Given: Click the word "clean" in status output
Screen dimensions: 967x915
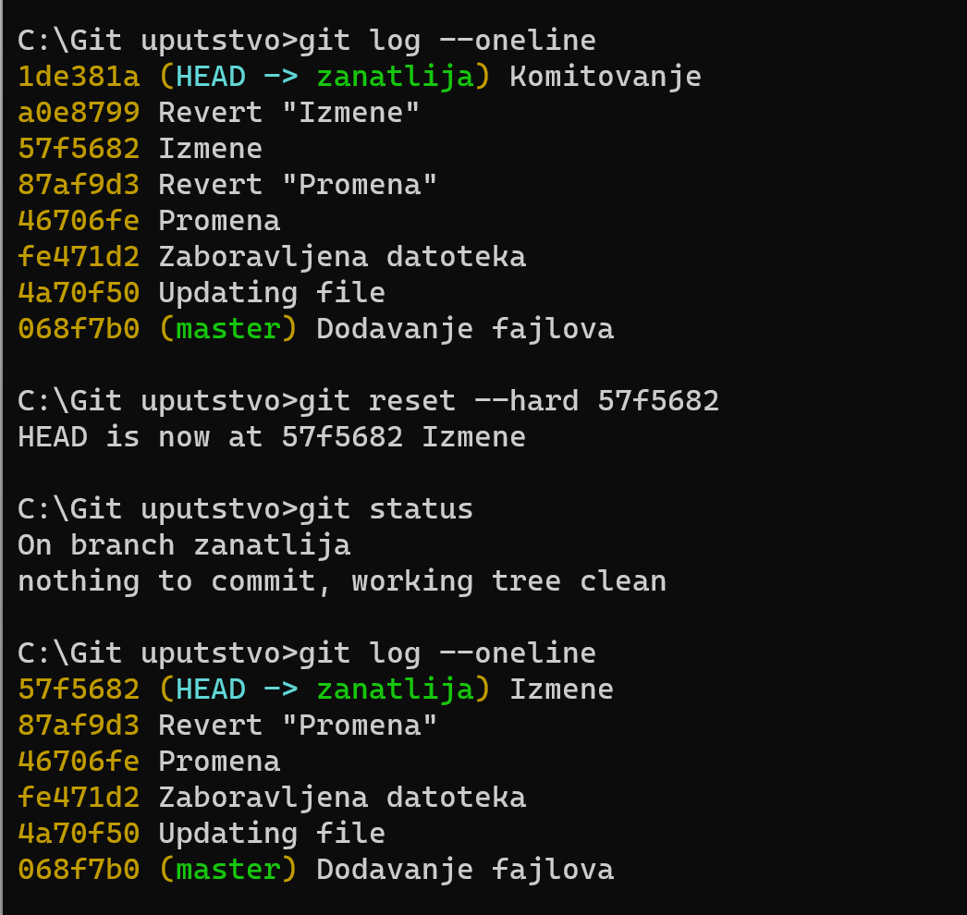Looking at the screenshot, I should [x=622, y=580].
